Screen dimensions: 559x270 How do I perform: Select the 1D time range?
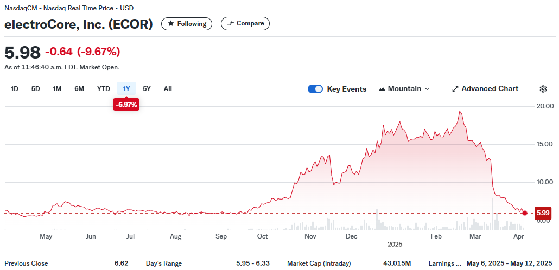pos(15,89)
